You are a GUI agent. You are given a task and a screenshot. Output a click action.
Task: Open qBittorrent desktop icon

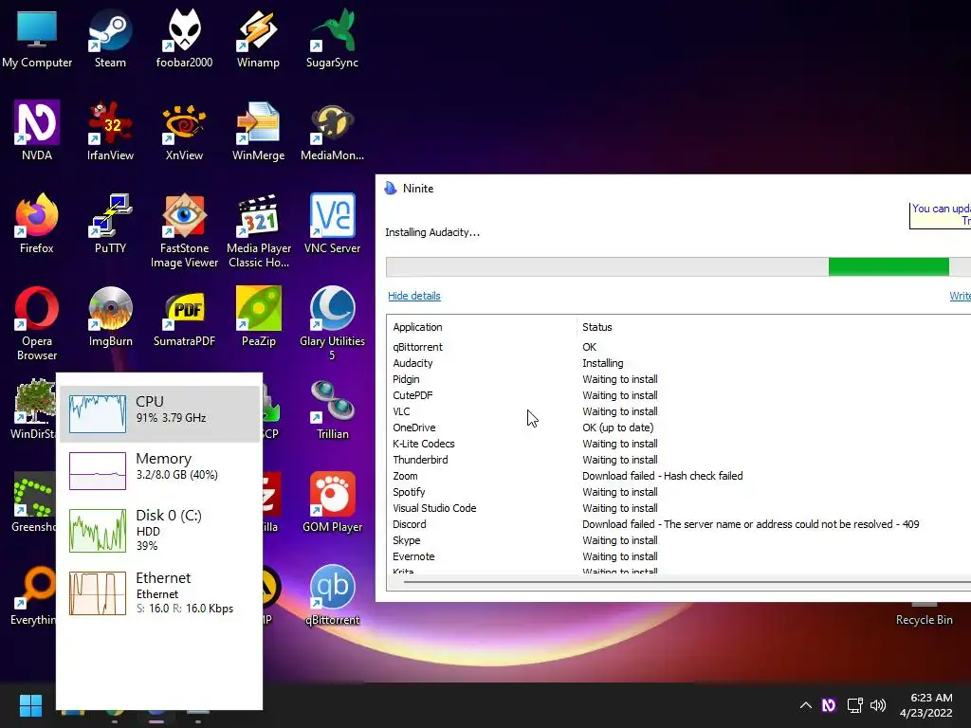[332, 595]
